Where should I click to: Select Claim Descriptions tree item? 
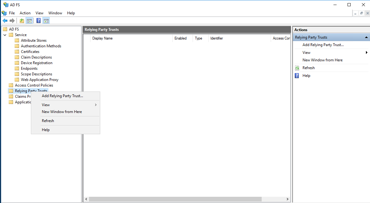(x=36, y=57)
